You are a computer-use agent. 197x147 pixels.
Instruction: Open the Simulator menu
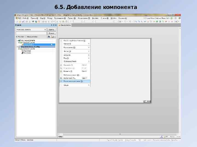[95, 18]
